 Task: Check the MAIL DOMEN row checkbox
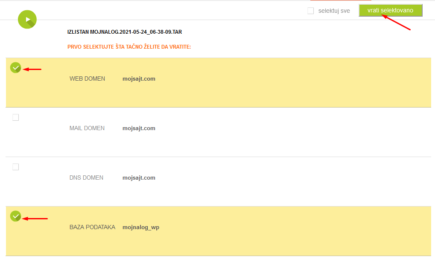click(15, 117)
